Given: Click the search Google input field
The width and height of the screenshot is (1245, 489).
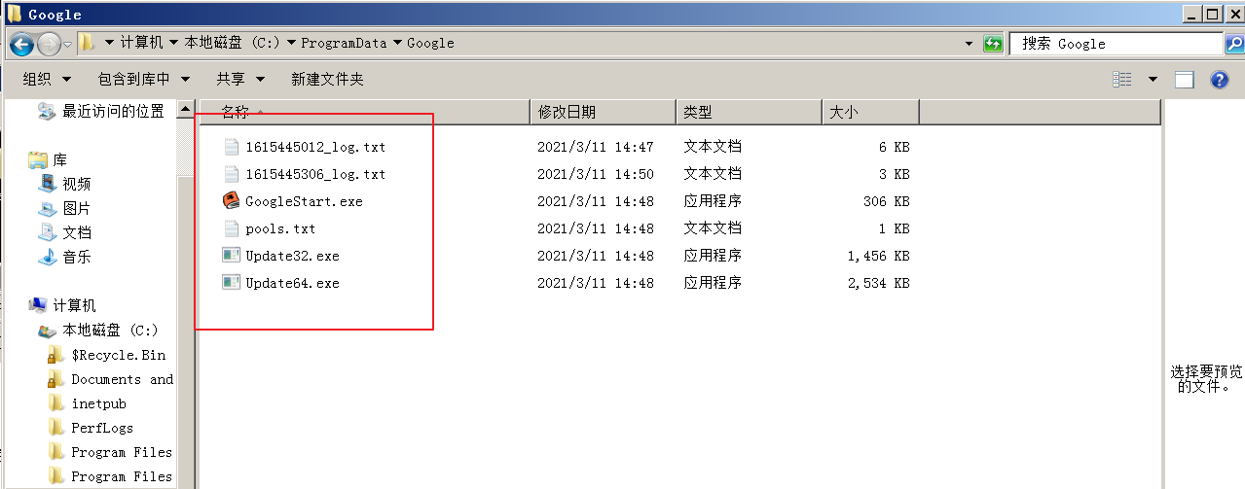Looking at the screenshot, I should [1115, 44].
